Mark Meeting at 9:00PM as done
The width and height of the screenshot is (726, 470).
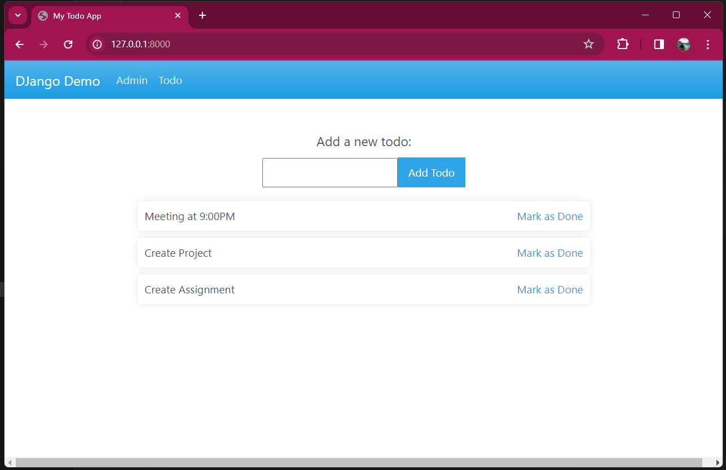[x=550, y=217]
